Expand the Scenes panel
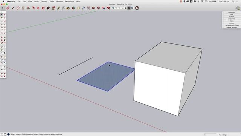The height and width of the screenshot is (136, 241). coord(232,23)
